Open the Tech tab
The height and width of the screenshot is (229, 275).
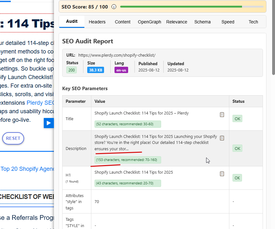click(253, 22)
